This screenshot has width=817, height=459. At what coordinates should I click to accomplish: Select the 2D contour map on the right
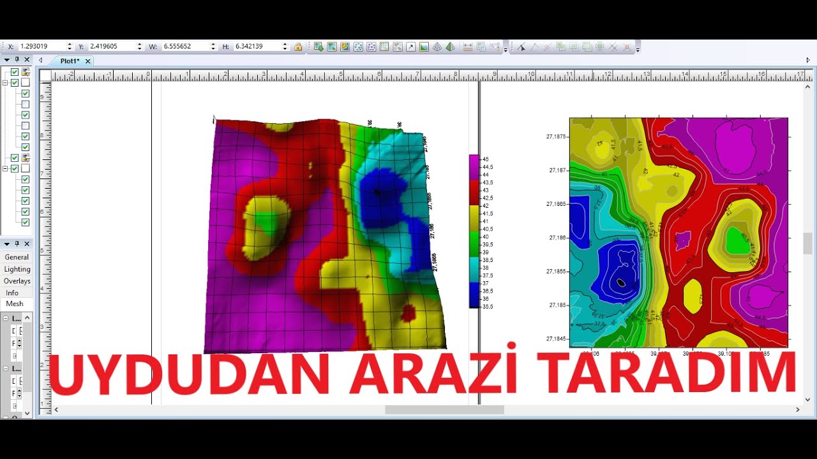click(678, 233)
